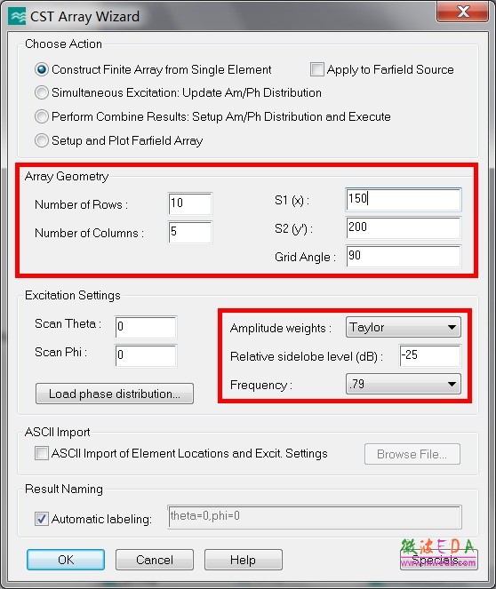Tick the ASCII Import of Element Locations checkbox
Image resolution: width=496 pixels, height=589 pixels.
[x=41, y=453]
